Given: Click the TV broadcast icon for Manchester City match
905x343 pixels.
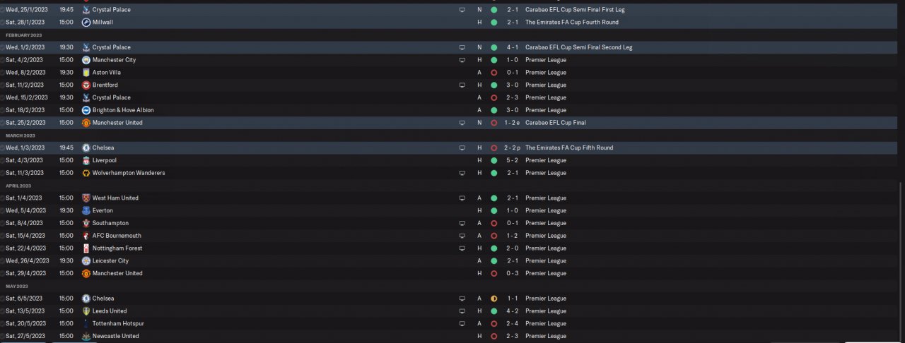Looking at the screenshot, I should point(462,60).
